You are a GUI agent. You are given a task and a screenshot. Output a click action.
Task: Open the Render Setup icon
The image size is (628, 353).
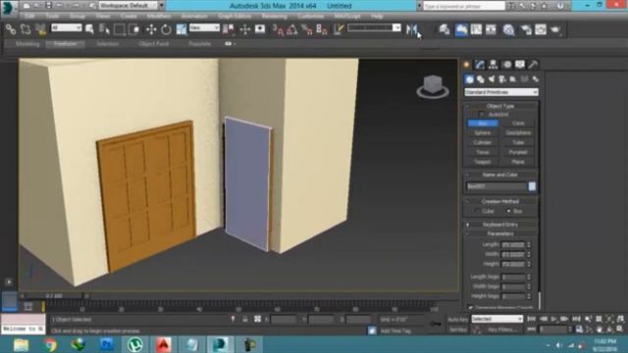(x=526, y=29)
